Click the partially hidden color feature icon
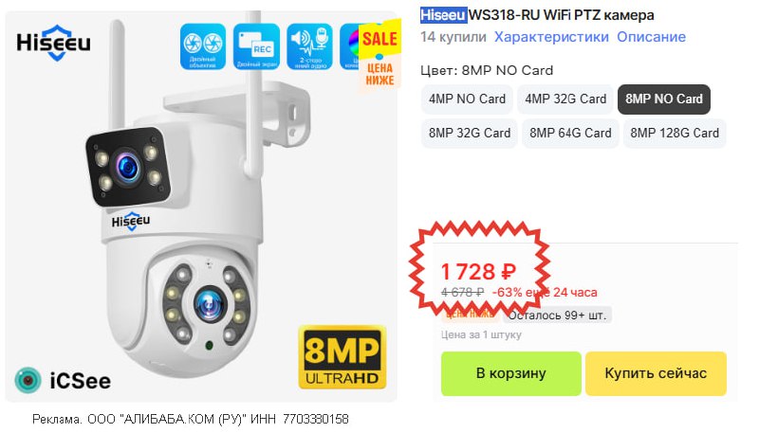Screen dimensions: 759x433 [349, 46]
